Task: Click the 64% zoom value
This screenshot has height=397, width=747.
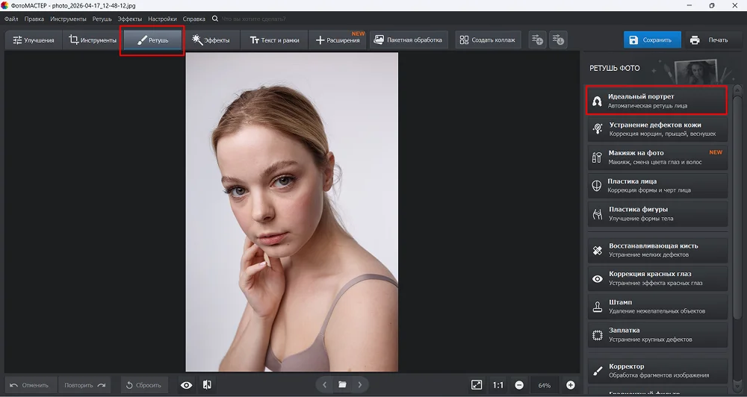Action: click(x=545, y=386)
